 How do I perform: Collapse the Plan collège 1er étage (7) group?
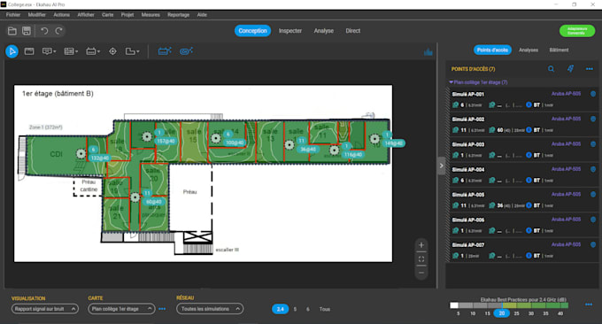[451, 82]
